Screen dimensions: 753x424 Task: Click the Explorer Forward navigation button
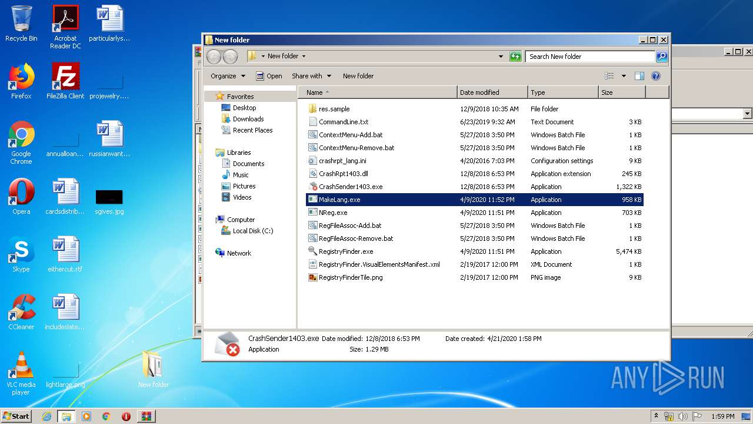[230, 57]
